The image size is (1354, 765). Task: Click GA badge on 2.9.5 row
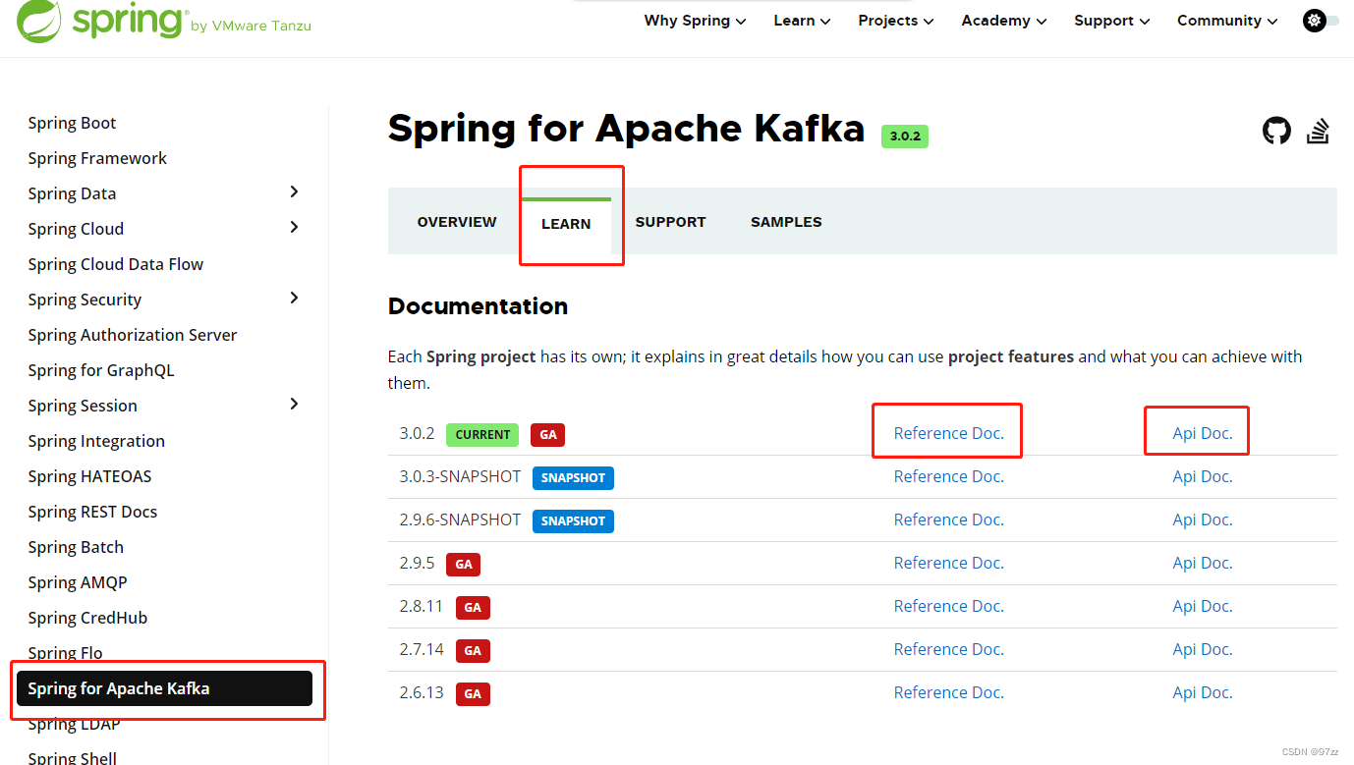coord(464,564)
